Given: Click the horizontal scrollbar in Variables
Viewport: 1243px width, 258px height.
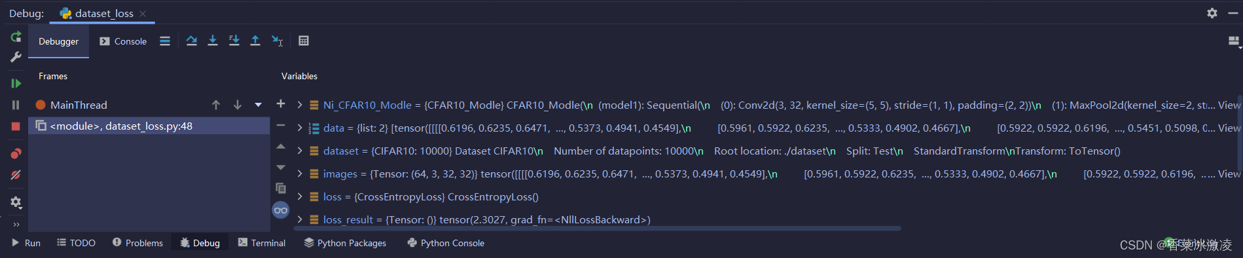Looking at the screenshot, I should 598,229.
